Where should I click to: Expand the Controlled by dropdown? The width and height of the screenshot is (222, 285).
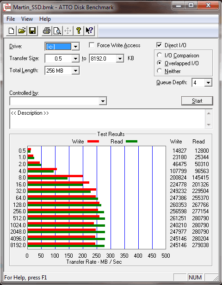point(103,101)
